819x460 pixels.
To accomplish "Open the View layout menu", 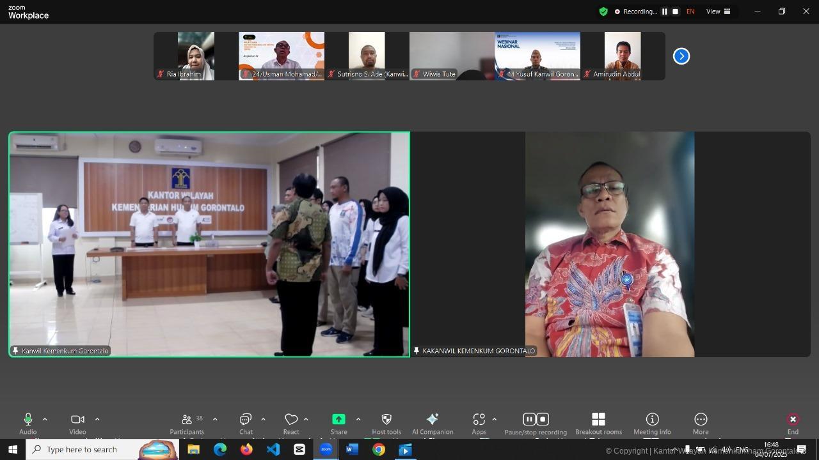I will tap(718, 11).
